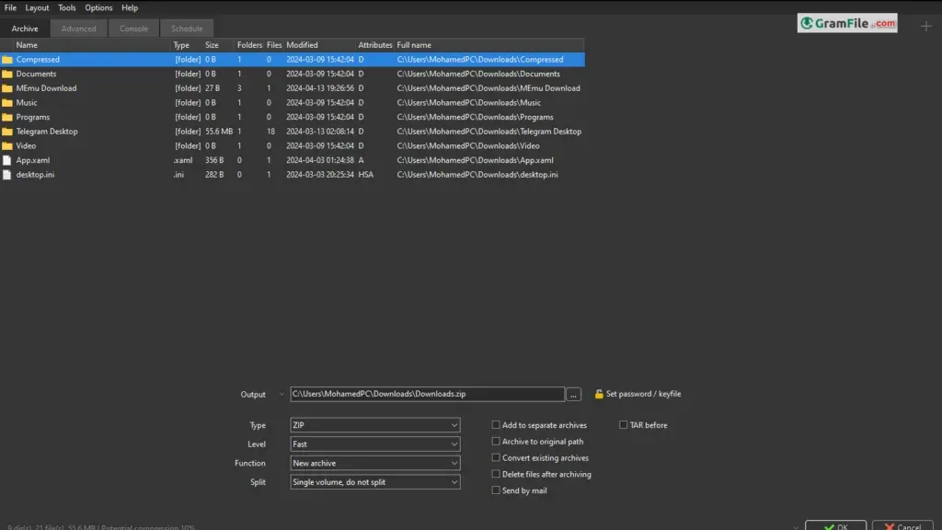Sort list by the Size column header

(219, 45)
